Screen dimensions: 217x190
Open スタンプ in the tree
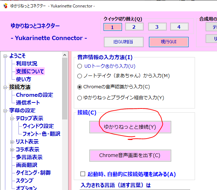pyautogui.click(x=24, y=180)
